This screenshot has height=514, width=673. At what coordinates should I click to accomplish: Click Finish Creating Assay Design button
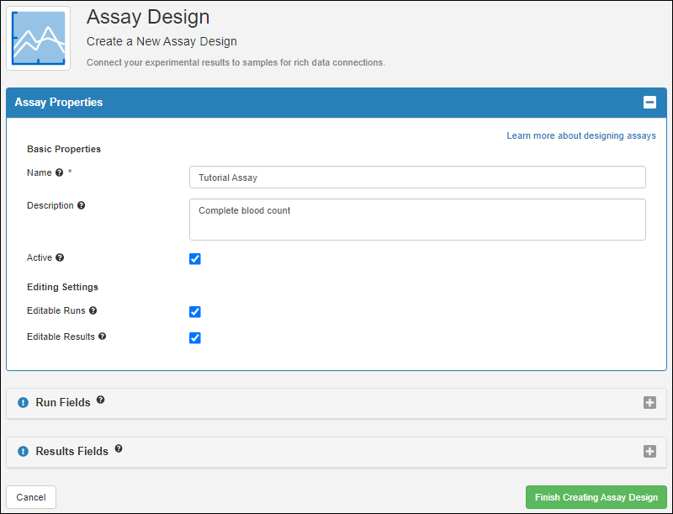click(596, 497)
